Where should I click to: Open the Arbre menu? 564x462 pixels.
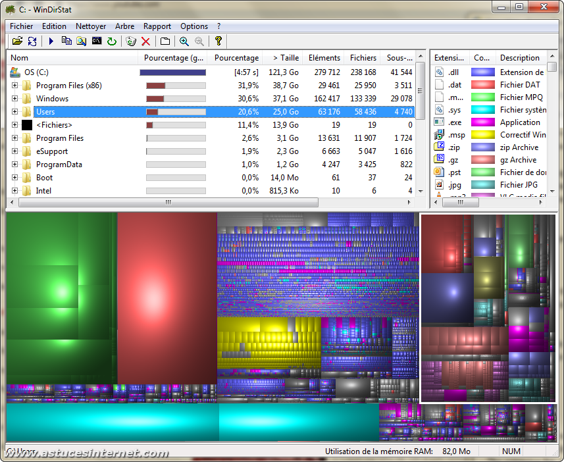pyautogui.click(x=124, y=26)
